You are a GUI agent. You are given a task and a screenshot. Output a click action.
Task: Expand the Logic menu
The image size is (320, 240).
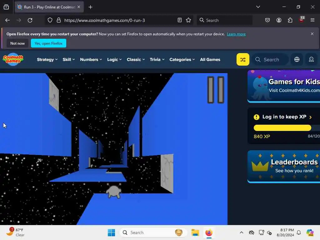pyautogui.click(x=114, y=59)
